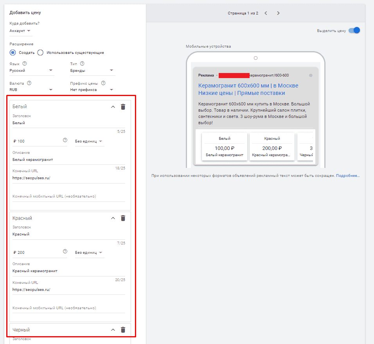Click the Белый price card in preview
This screenshot has height=344, width=374.
click(225, 147)
